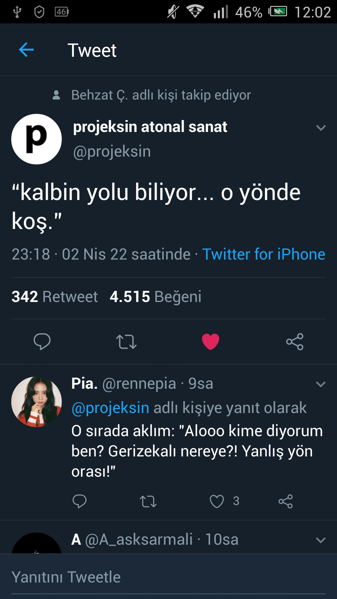
Task: Reply to the projeksin tweet
Action: (x=42, y=342)
